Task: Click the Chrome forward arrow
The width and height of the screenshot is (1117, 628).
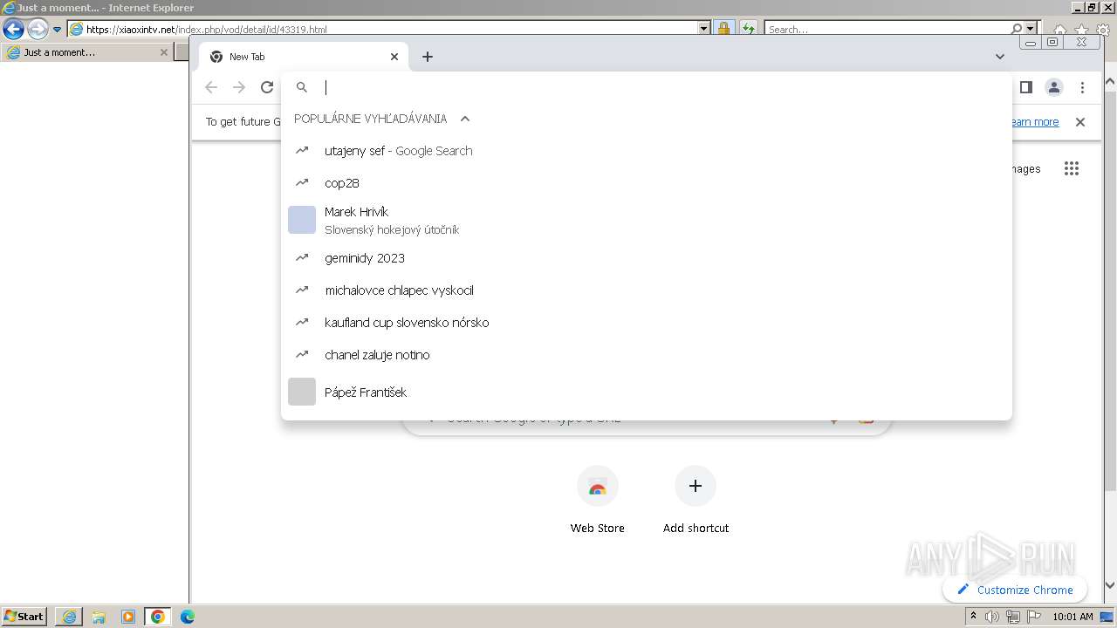Action: (239, 87)
